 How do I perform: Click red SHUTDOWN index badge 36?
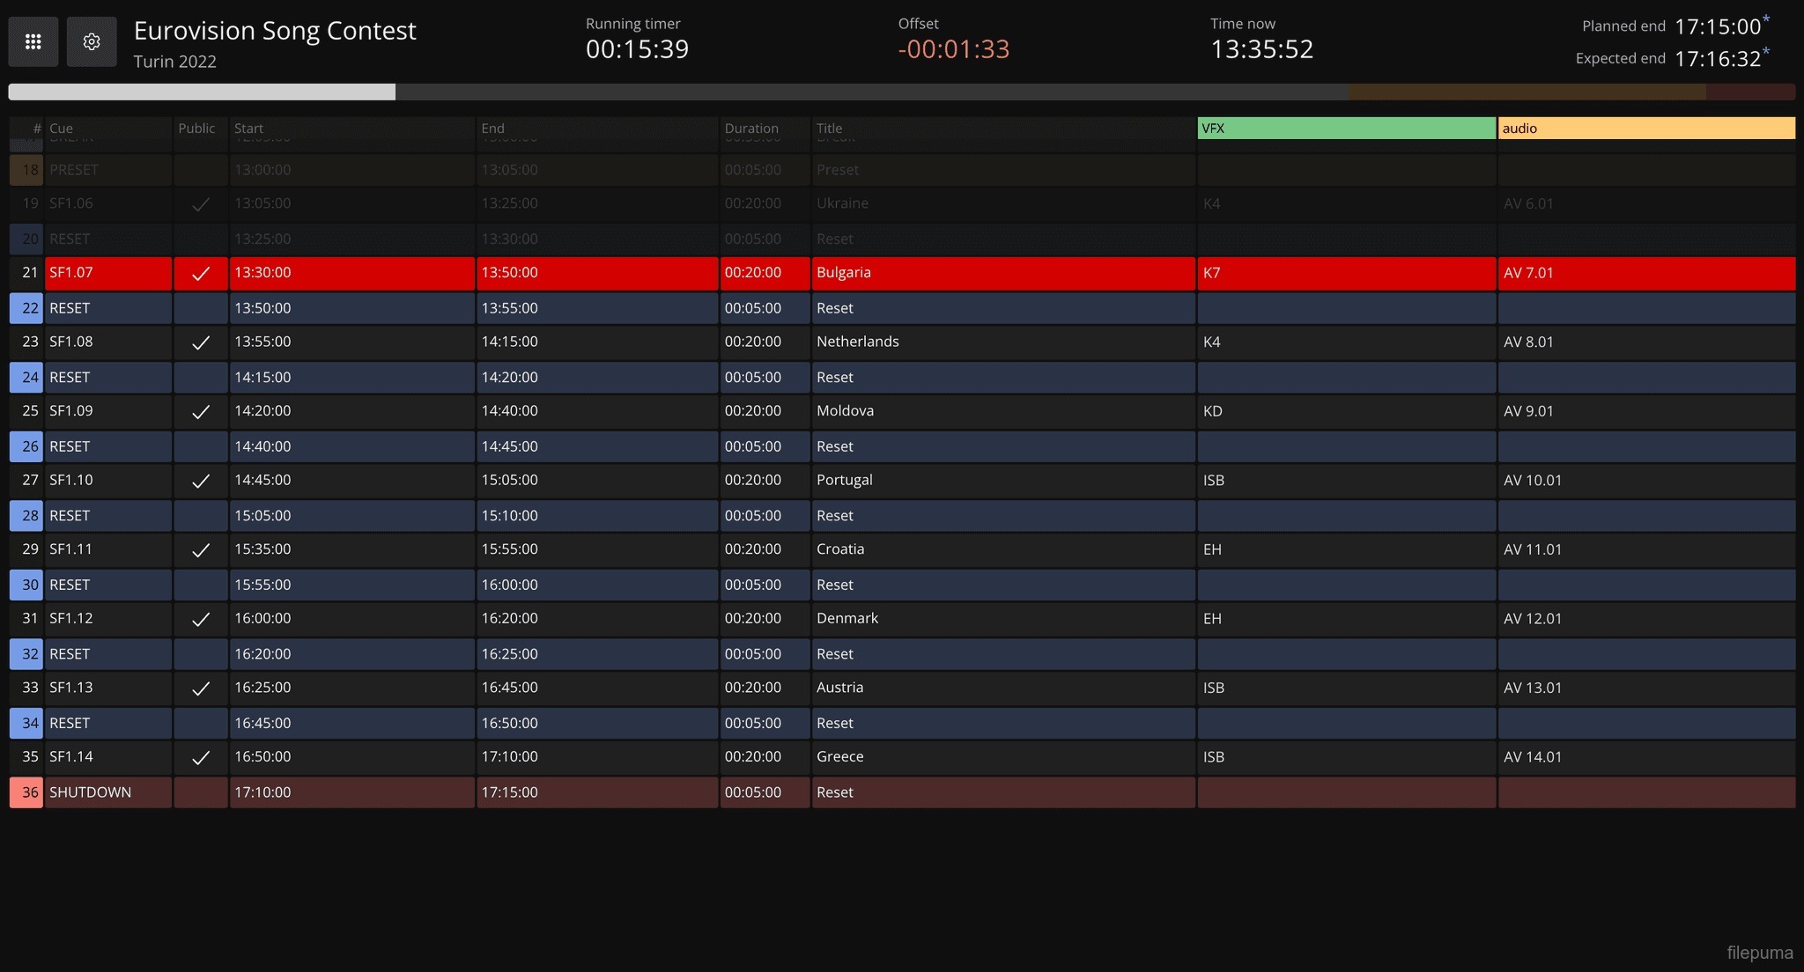point(27,792)
